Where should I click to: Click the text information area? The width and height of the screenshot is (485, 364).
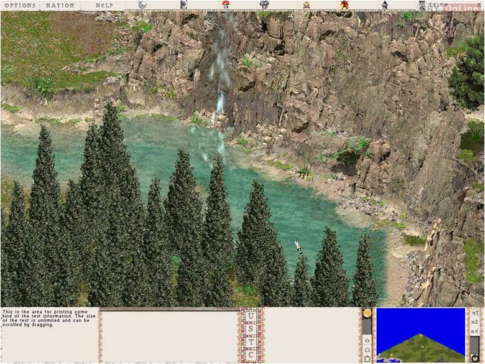pyautogui.click(x=50, y=335)
